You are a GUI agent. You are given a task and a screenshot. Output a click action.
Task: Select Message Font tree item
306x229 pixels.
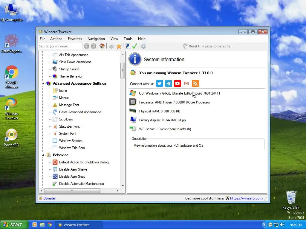pos(69,105)
